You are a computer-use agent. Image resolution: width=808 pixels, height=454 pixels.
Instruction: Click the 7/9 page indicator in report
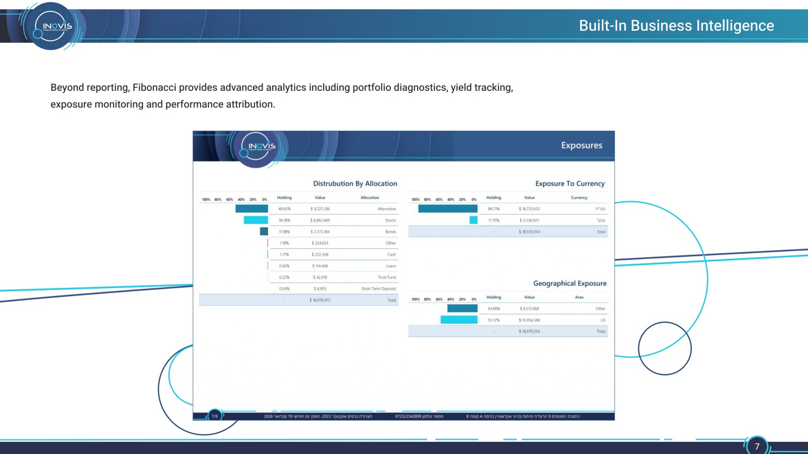215,416
